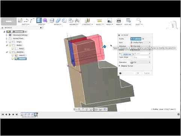Open the INSERT menu
Image resolution: width=181 pixels, height=136 pixels.
tap(110, 24)
